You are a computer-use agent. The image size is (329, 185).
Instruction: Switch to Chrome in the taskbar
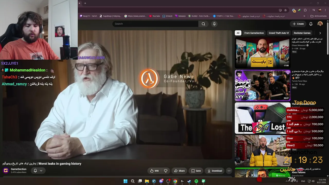175,181
